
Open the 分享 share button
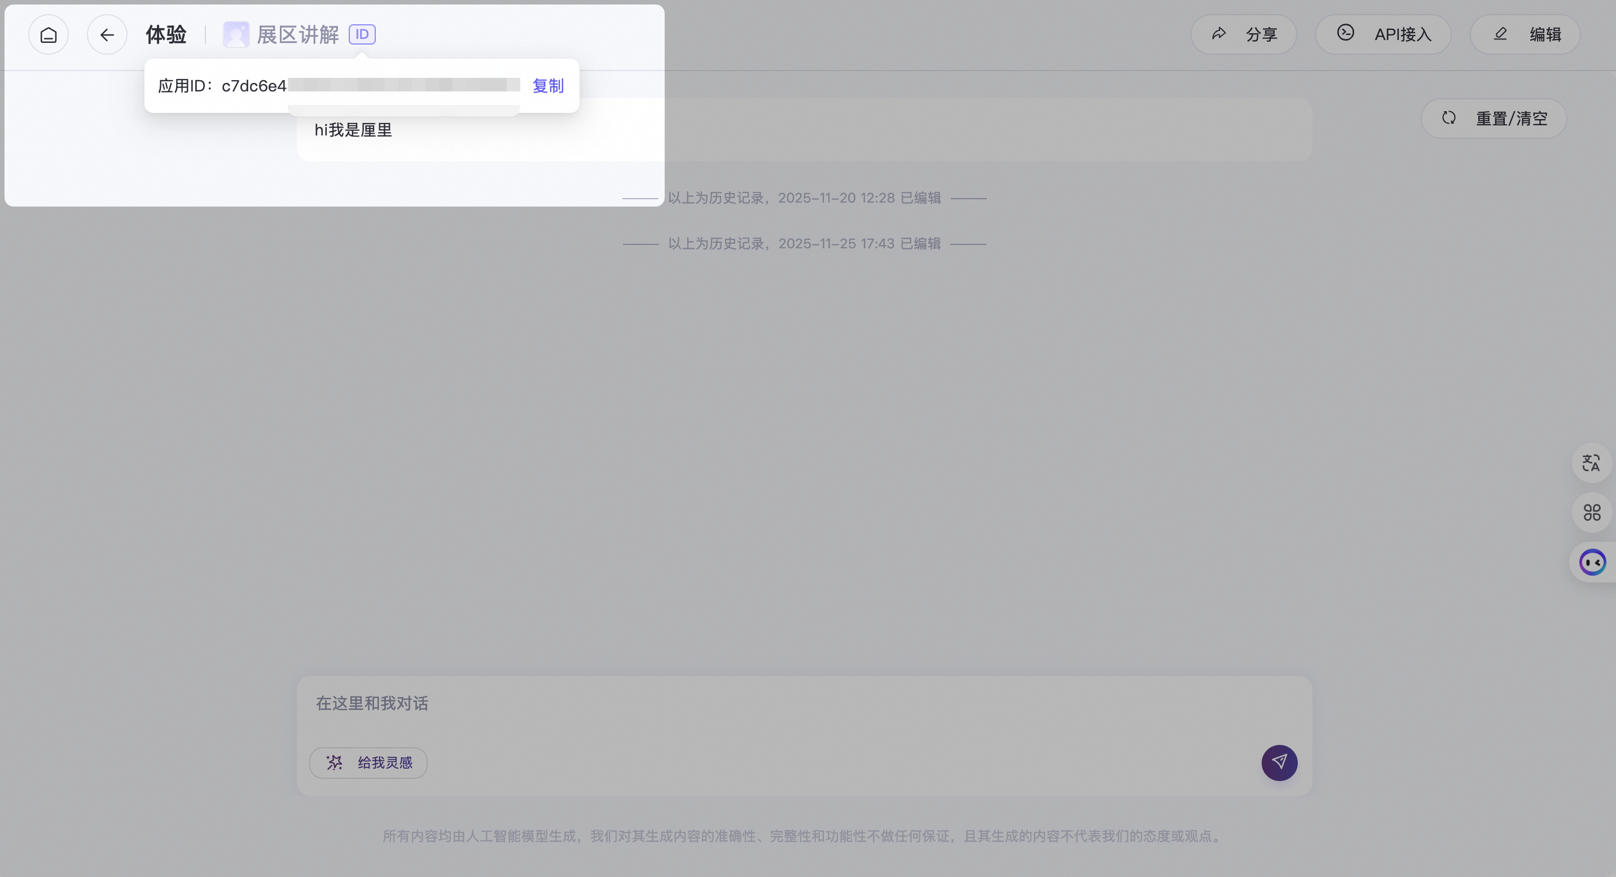pos(1244,34)
